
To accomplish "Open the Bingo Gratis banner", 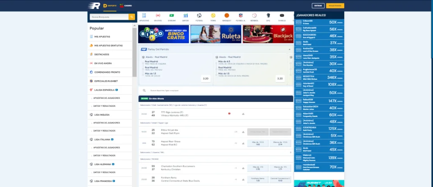I will tap(164, 34).
